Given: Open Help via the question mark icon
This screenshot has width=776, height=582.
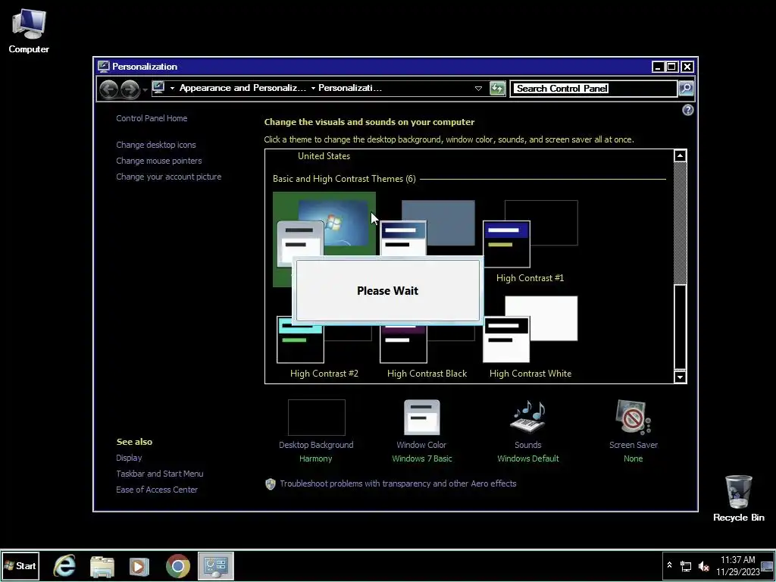Looking at the screenshot, I should tap(687, 110).
